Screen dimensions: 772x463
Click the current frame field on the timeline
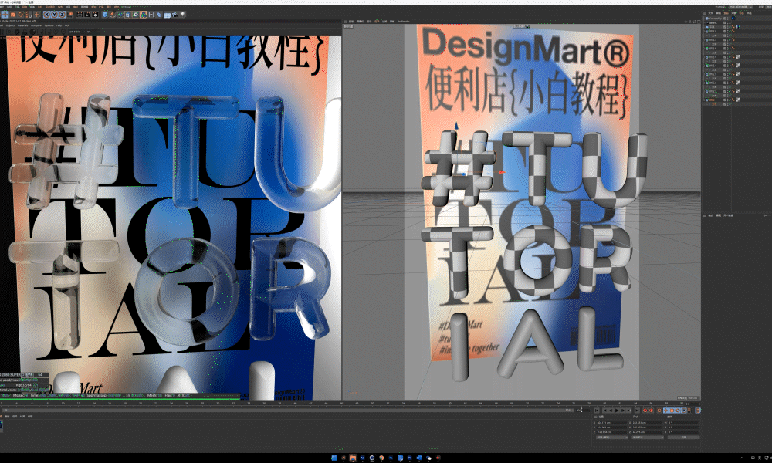point(692,404)
